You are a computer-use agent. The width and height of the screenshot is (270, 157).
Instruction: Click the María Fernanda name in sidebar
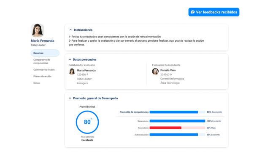pos(42,41)
